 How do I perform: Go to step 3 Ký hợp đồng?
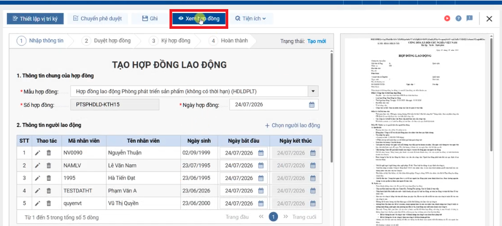[x=171, y=41]
